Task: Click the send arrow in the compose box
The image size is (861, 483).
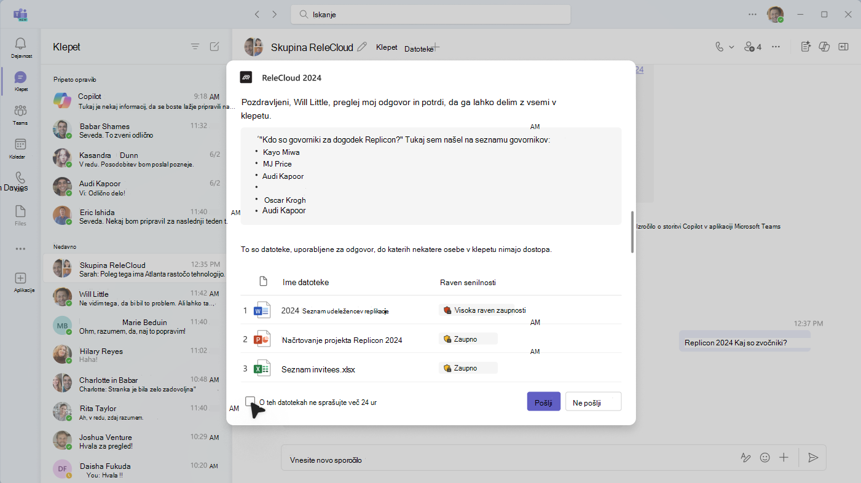Action: tap(813, 458)
